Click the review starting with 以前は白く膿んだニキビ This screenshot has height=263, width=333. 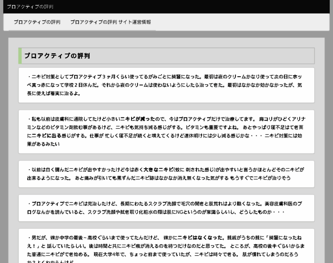[x=166, y=174]
